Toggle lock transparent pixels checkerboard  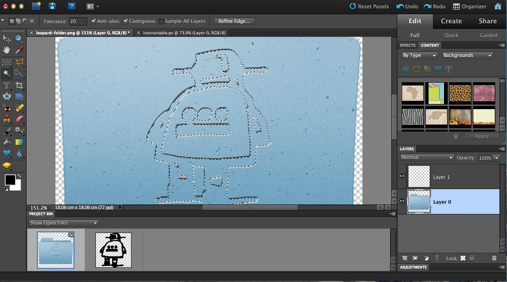click(463, 258)
